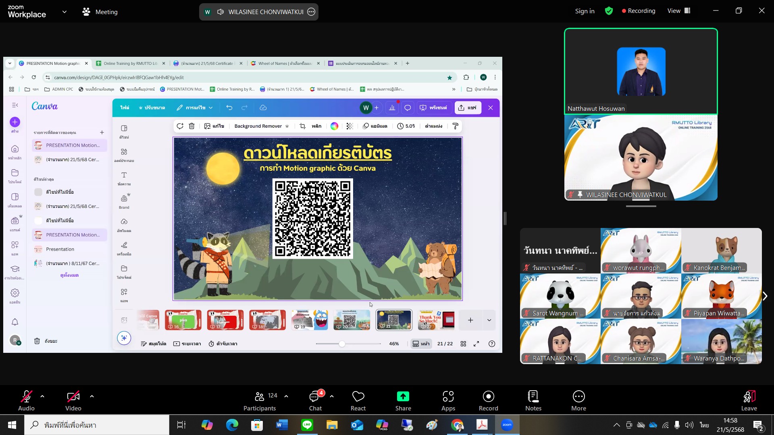Open transparency checkerboard control
Image resolution: width=774 pixels, height=435 pixels.
(350, 126)
